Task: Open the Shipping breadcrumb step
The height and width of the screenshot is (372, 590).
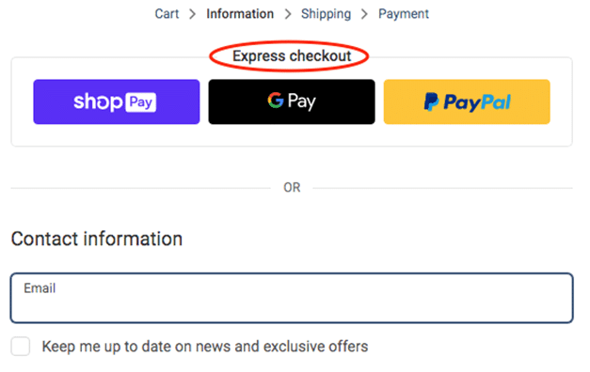Action: click(x=326, y=14)
